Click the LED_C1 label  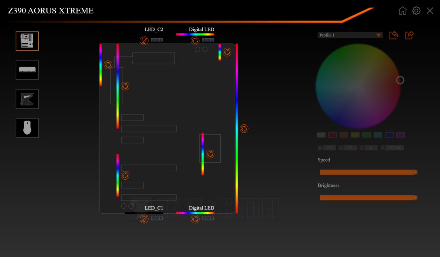(154, 208)
